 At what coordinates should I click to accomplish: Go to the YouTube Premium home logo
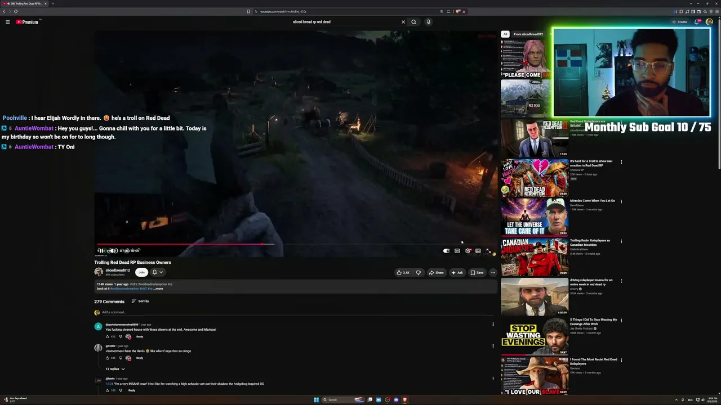[27, 22]
